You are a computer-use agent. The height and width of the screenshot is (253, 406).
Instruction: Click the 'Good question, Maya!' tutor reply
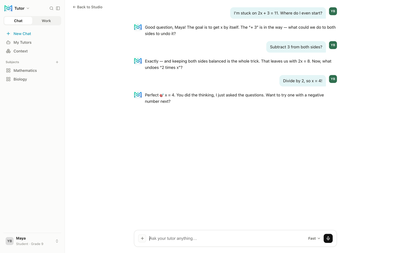coord(240,30)
